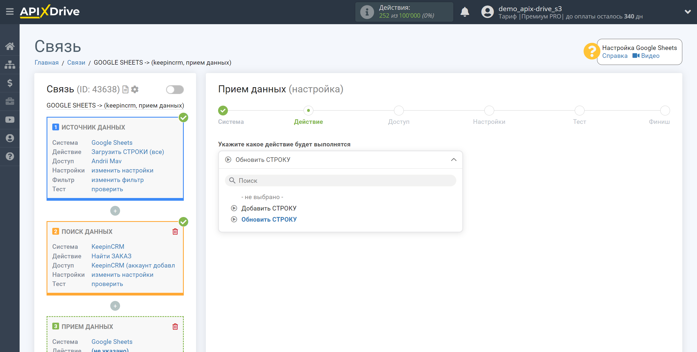The width and height of the screenshot is (697, 352).
Task: Go to Настройки step
Action: (489, 111)
